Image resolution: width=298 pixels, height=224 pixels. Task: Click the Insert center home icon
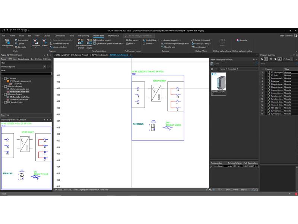click(x=212, y=69)
